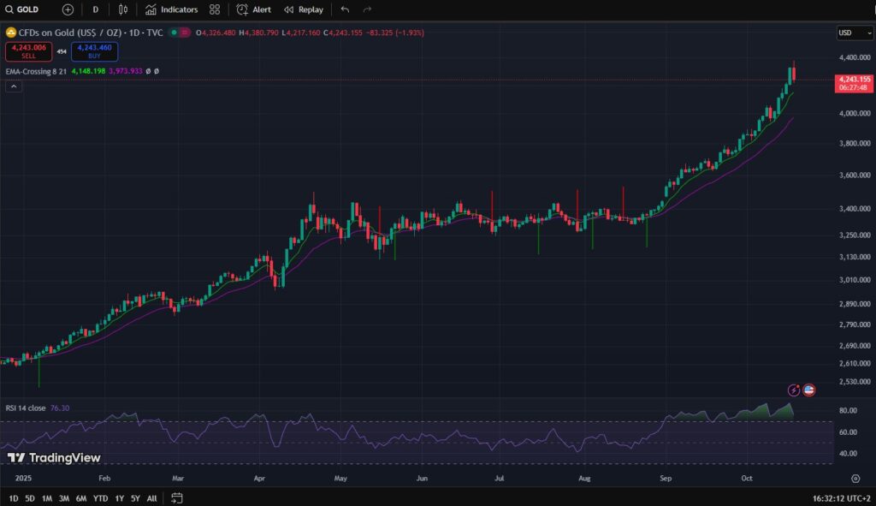Create a new price Alert
This screenshot has width=876, height=506.
tap(254, 9)
